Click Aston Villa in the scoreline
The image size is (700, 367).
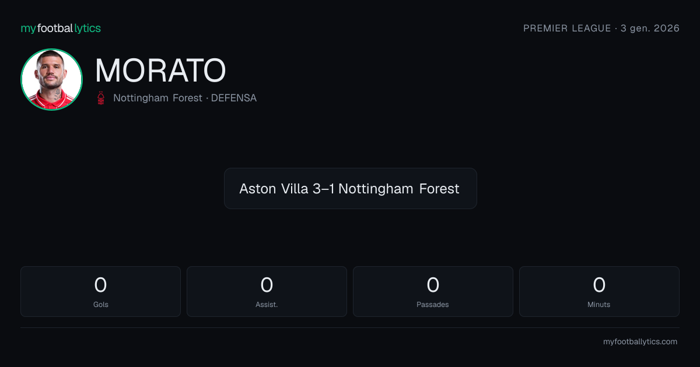tap(274, 189)
